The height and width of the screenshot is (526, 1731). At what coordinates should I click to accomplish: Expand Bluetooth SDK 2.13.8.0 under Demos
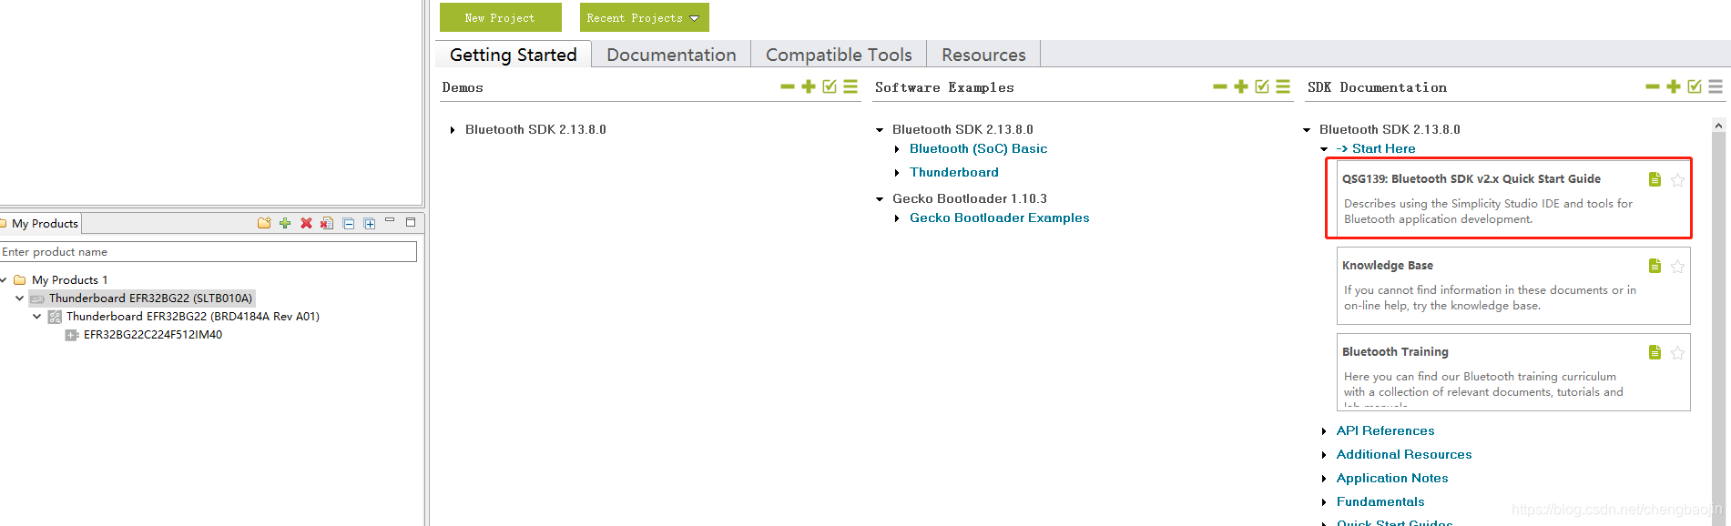tap(453, 130)
